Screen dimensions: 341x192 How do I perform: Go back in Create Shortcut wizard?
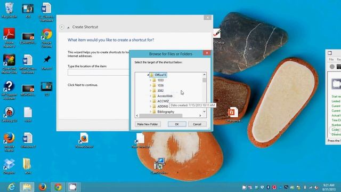62,27
